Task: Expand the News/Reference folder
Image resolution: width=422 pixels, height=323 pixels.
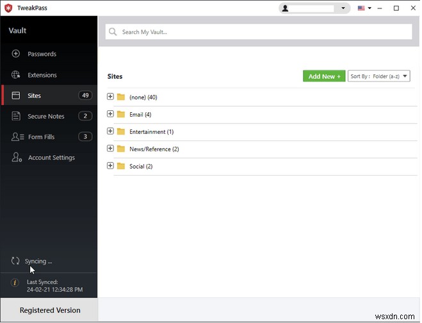Action: point(110,148)
